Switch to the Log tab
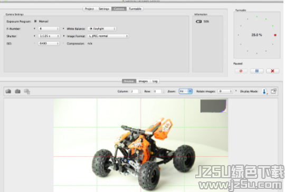Viewport: 285px width, 192px height. (x=155, y=81)
